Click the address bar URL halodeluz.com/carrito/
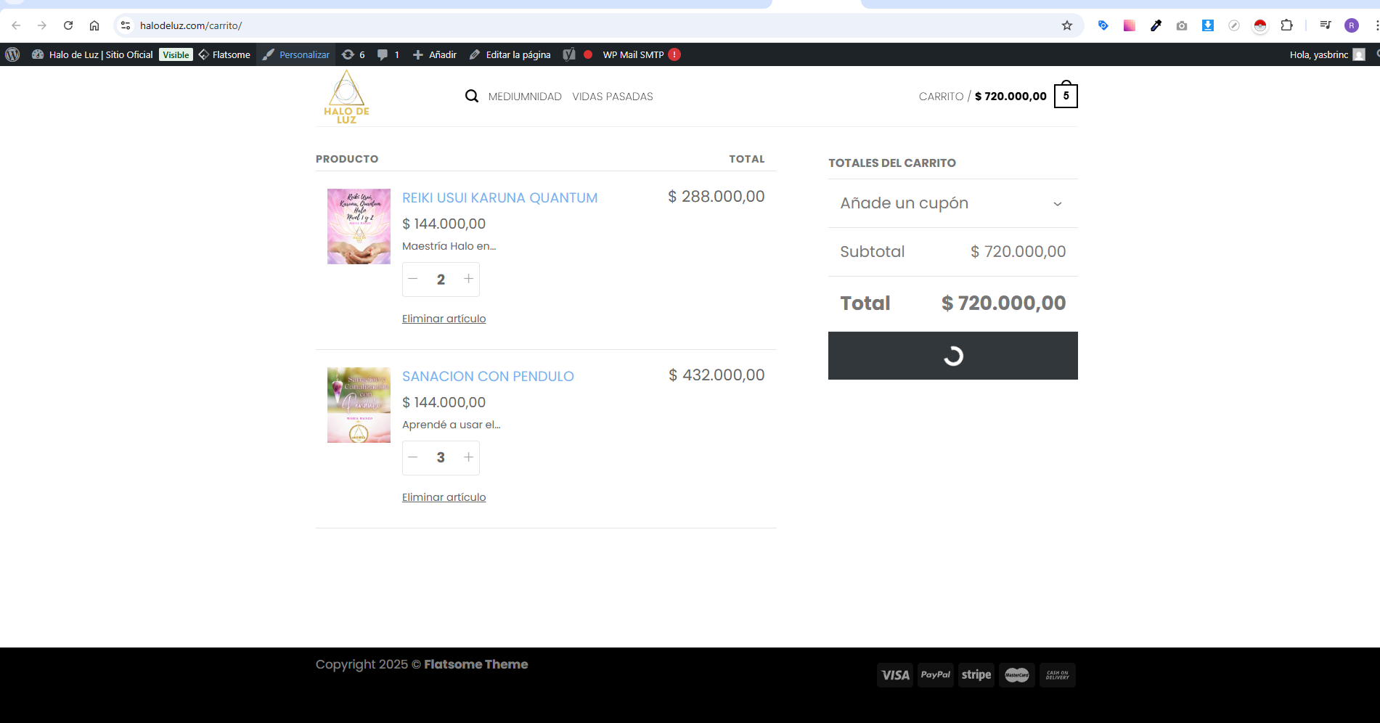This screenshot has width=1380, height=723. pyautogui.click(x=191, y=25)
